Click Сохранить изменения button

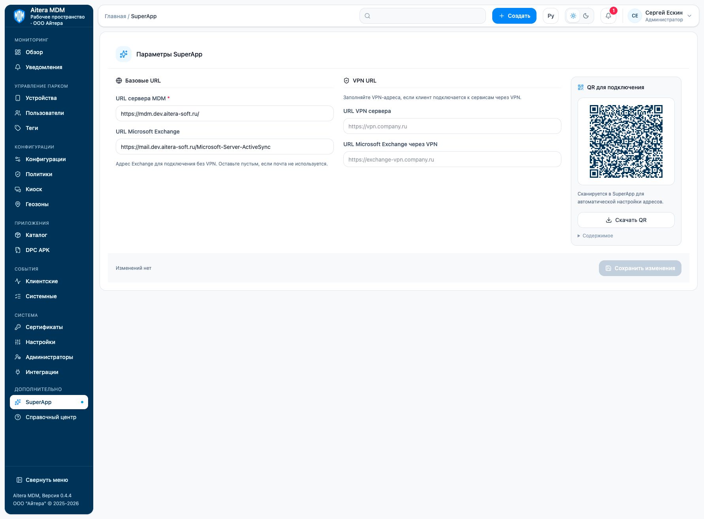click(x=640, y=268)
